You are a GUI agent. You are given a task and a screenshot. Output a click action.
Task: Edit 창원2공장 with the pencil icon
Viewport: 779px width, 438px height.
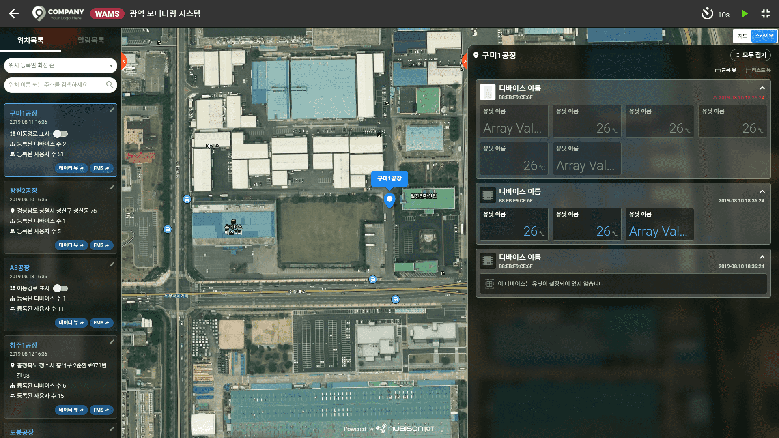[112, 187]
